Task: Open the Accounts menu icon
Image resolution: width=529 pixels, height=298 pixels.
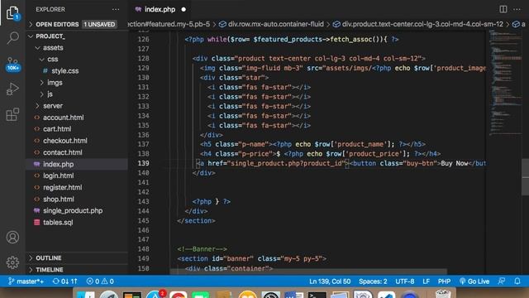Action: [12, 238]
